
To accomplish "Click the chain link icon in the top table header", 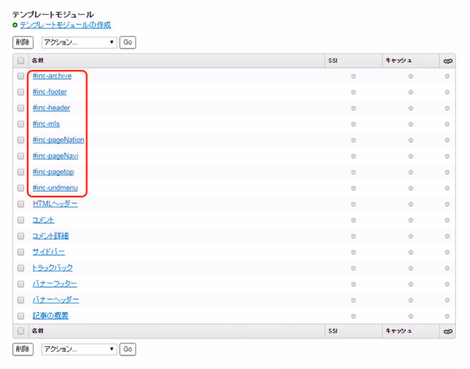I will point(447,61).
